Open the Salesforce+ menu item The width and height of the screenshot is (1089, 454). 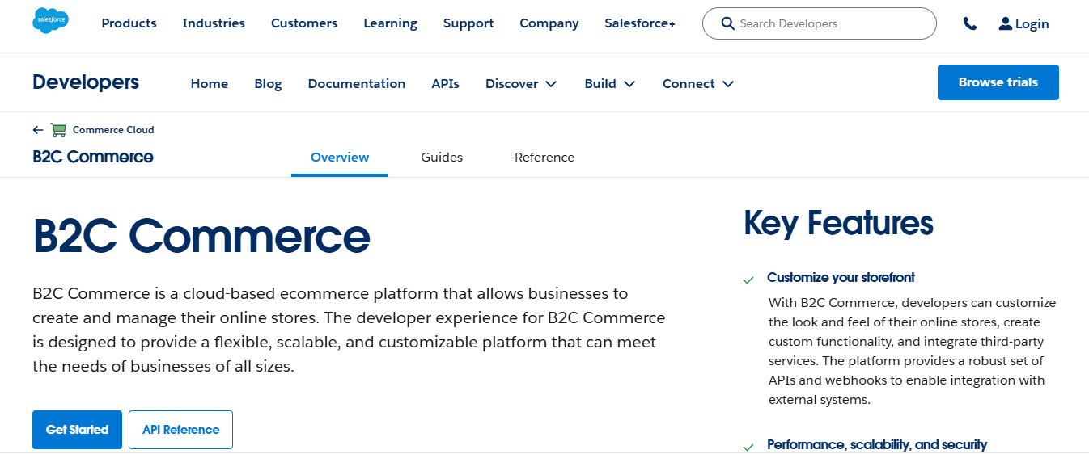coord(640,23)
